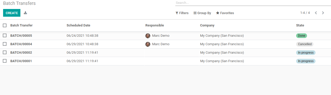Image resolution: width=331 pixels, height=95 pixels.
Task: Go to previous page using left arrow
Action: click(x=316, y=13)
